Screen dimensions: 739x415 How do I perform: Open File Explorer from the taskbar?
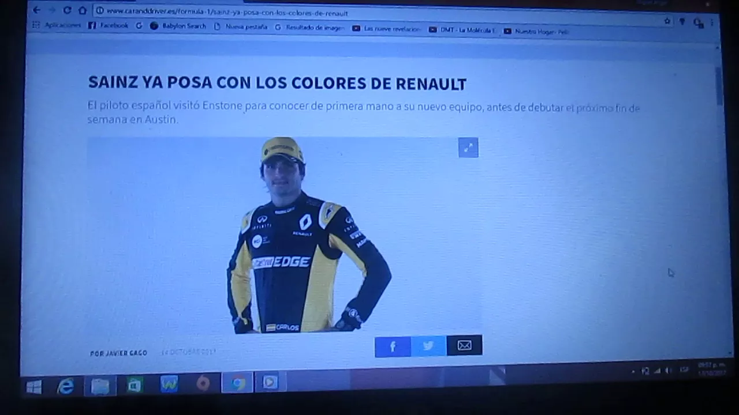[x=100, y=386]
